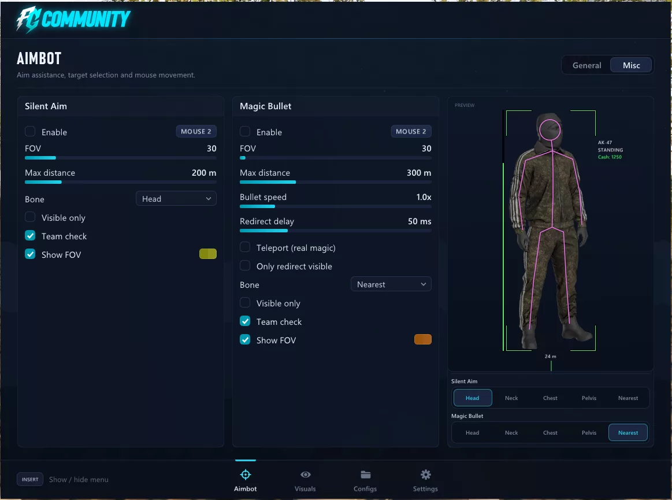Select Neck in preview Silent Aim row
Viewport: 672px width, 500px height.
click(x=511, y=398)
